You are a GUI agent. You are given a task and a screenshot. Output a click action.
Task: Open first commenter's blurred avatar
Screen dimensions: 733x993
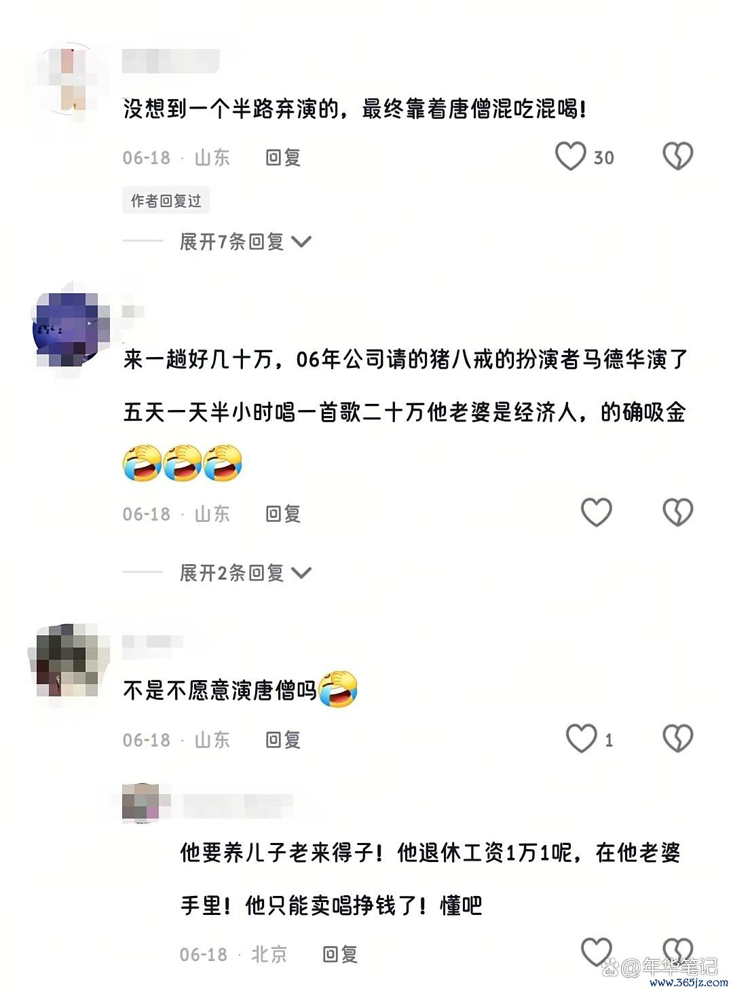tap(70, 80)
